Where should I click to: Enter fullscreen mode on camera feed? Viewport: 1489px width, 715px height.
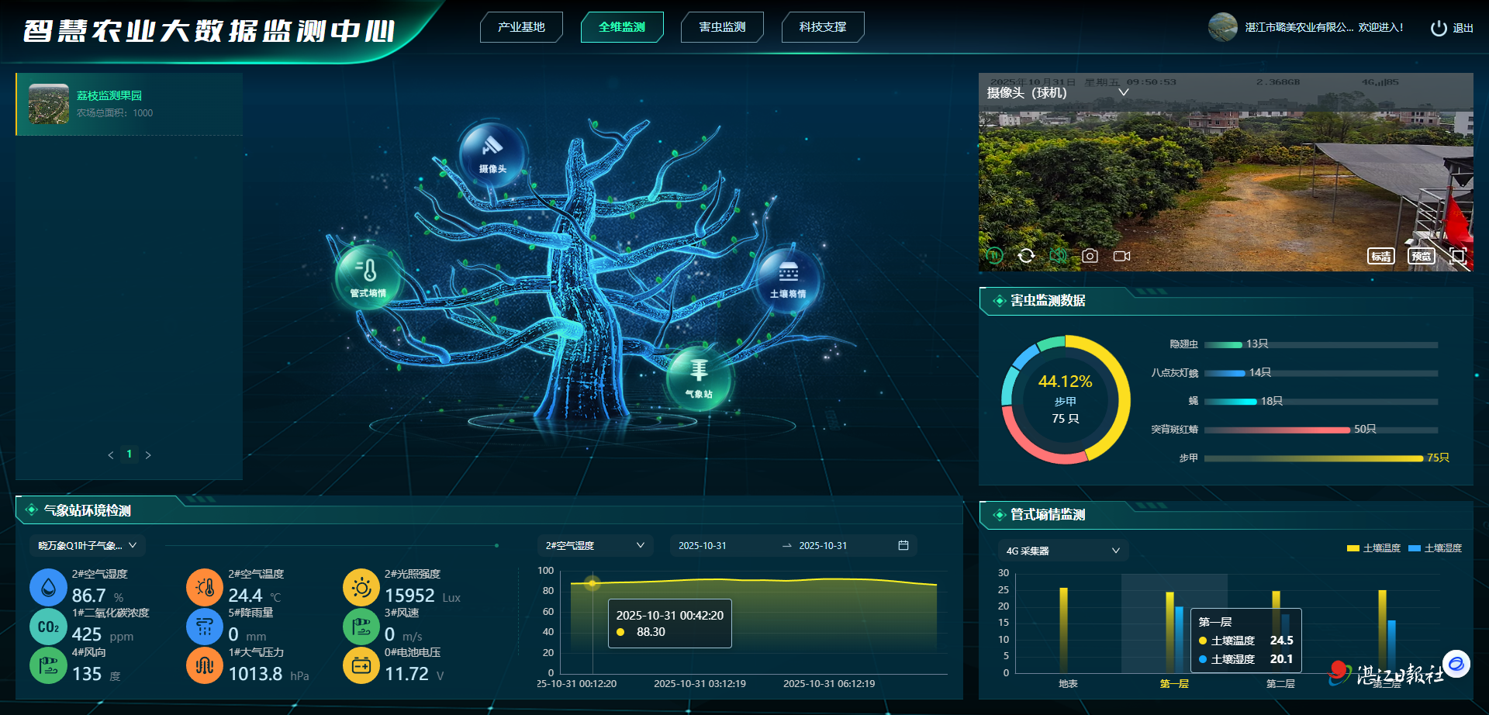[1458, 256]
